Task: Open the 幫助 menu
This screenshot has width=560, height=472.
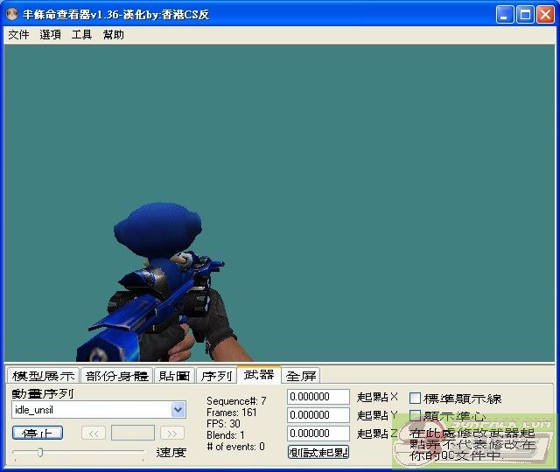Action: [x=113, y=35]
